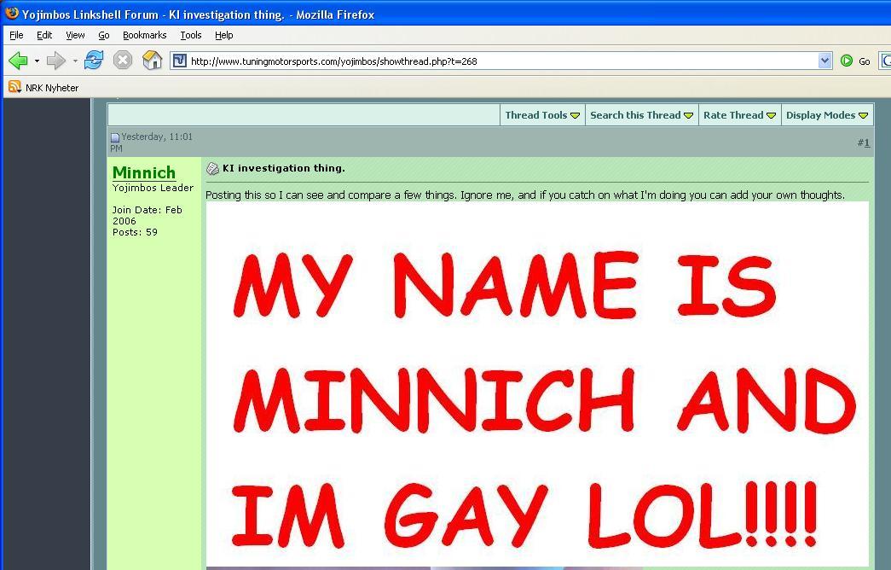Screen dimensions: 891x570
Task: Open the Display Modes dropdown
Action: point(826,115)
